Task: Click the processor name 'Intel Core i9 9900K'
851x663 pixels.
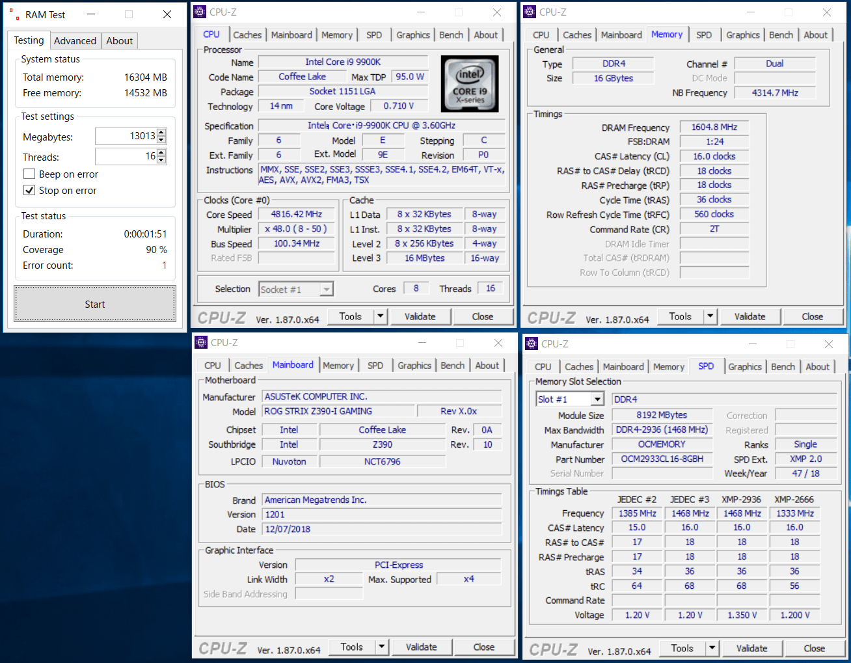Action: (344, 62)
